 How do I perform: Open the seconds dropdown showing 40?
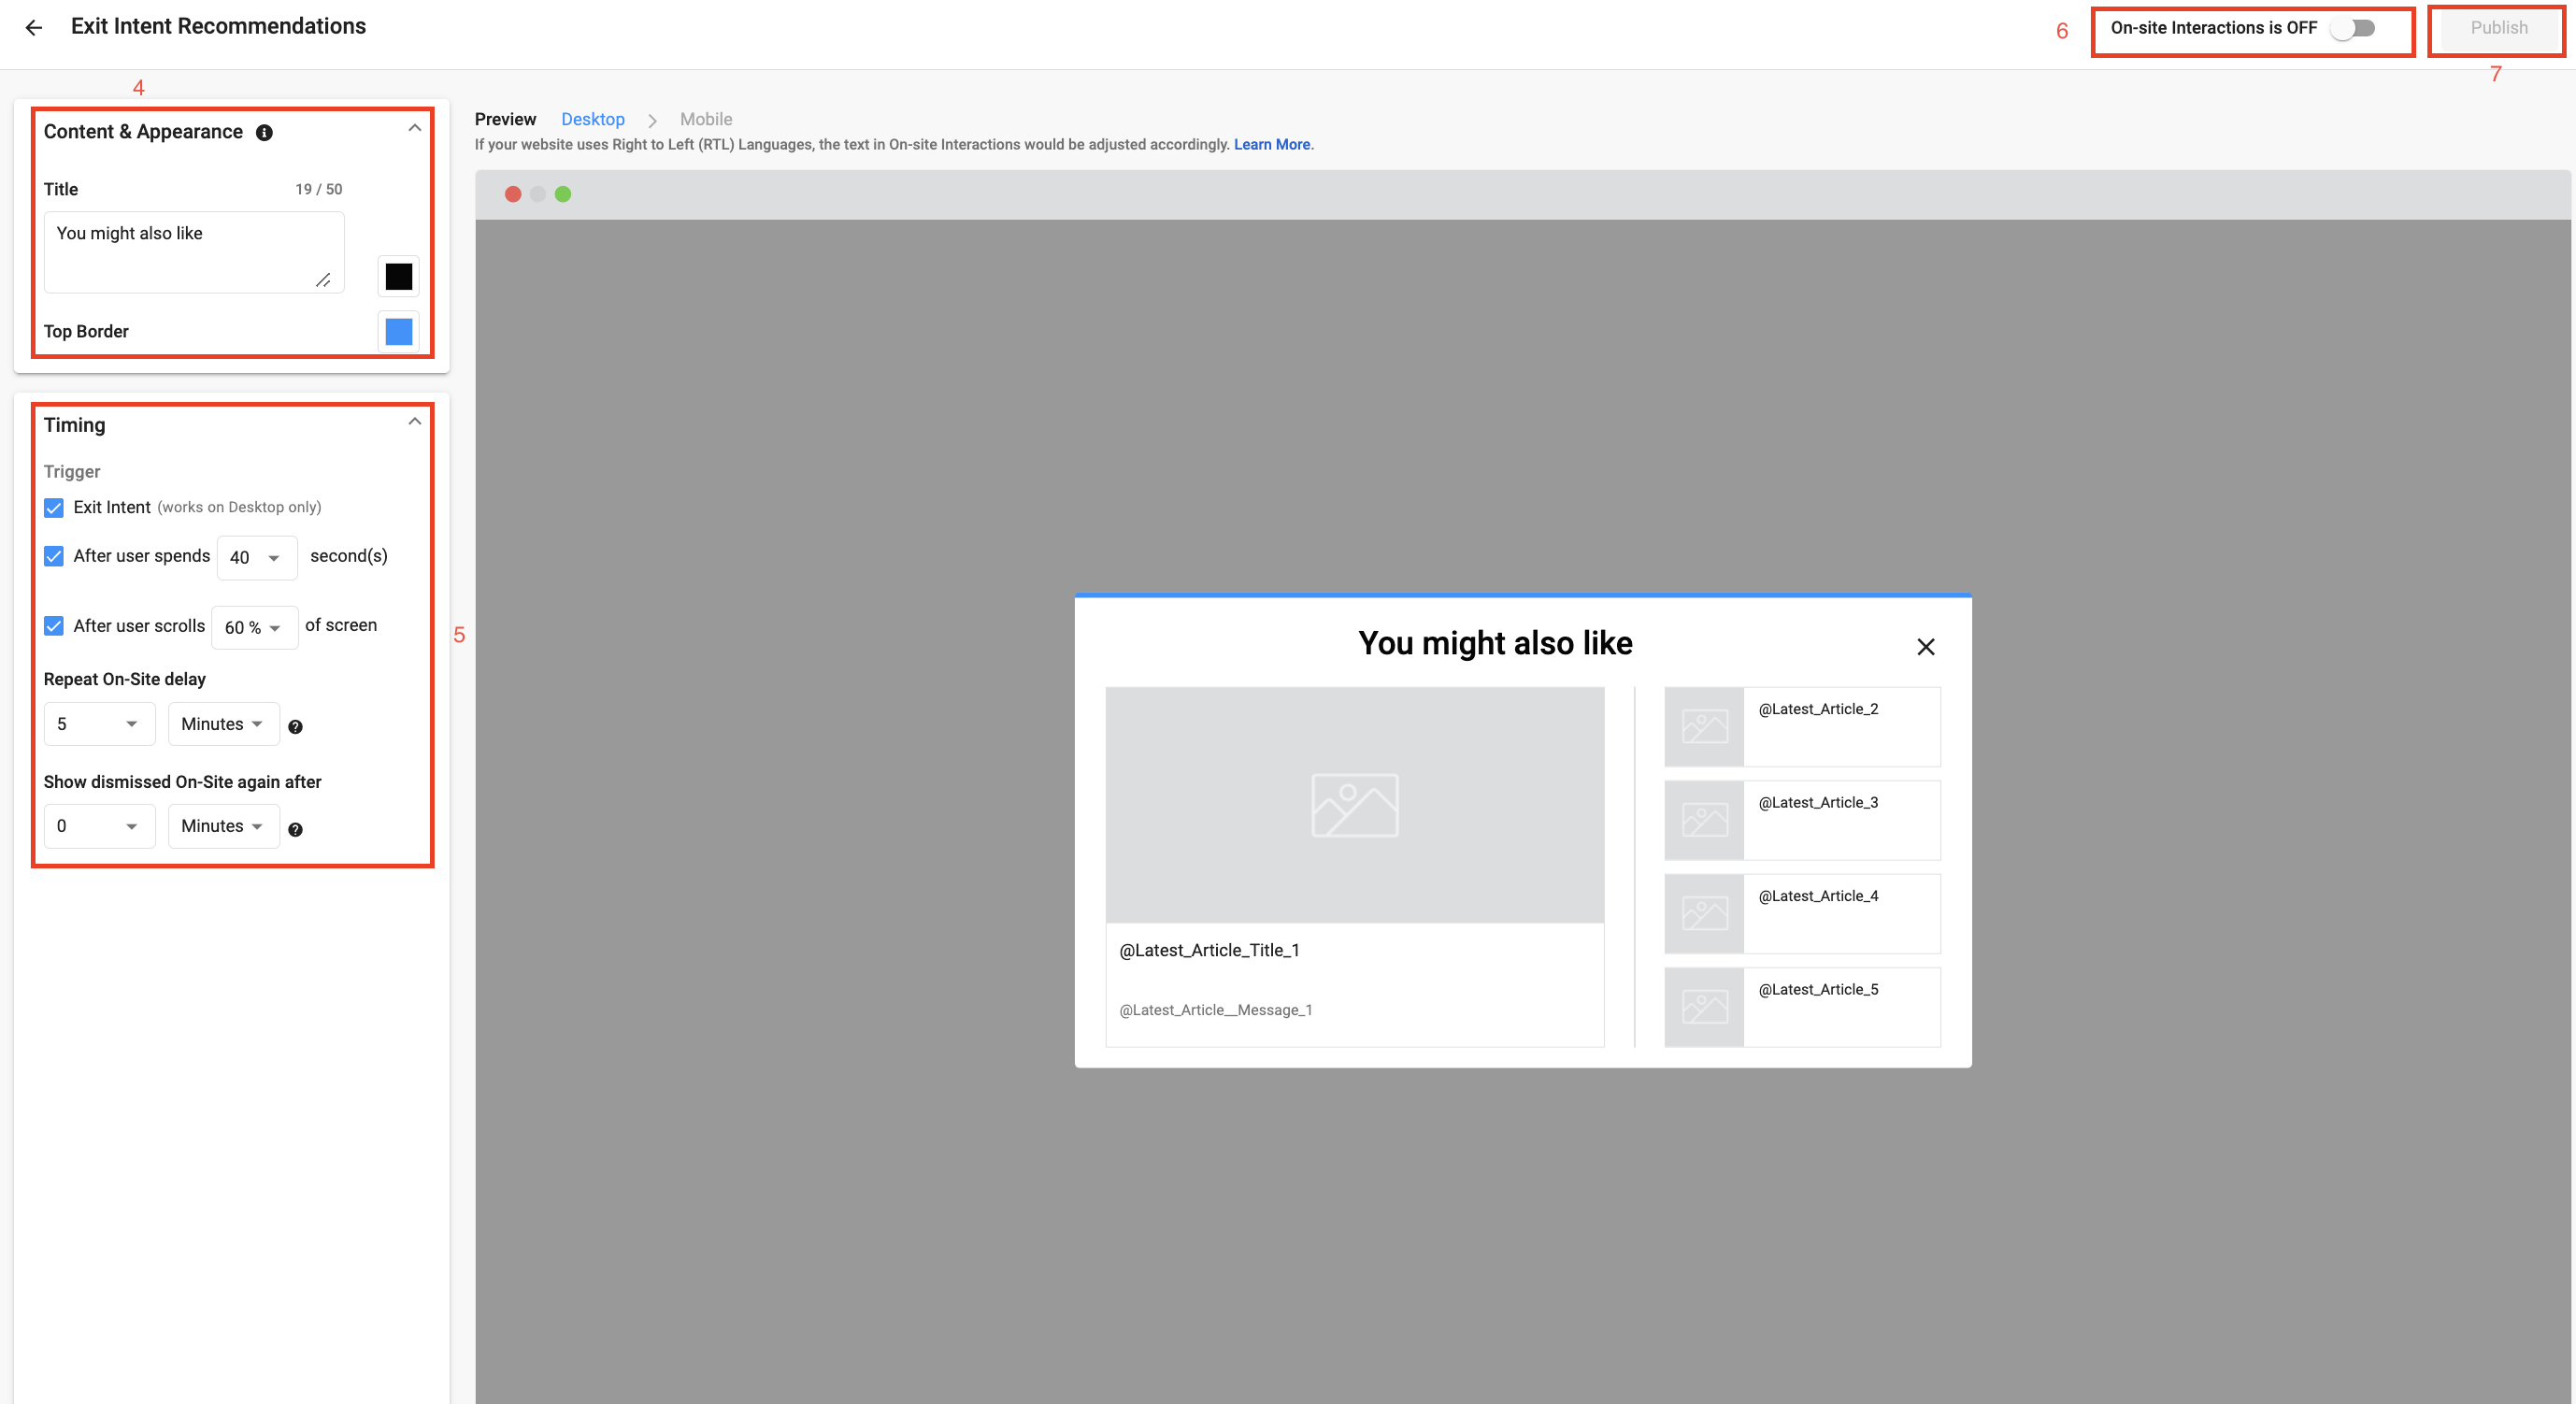click(257, 557)
